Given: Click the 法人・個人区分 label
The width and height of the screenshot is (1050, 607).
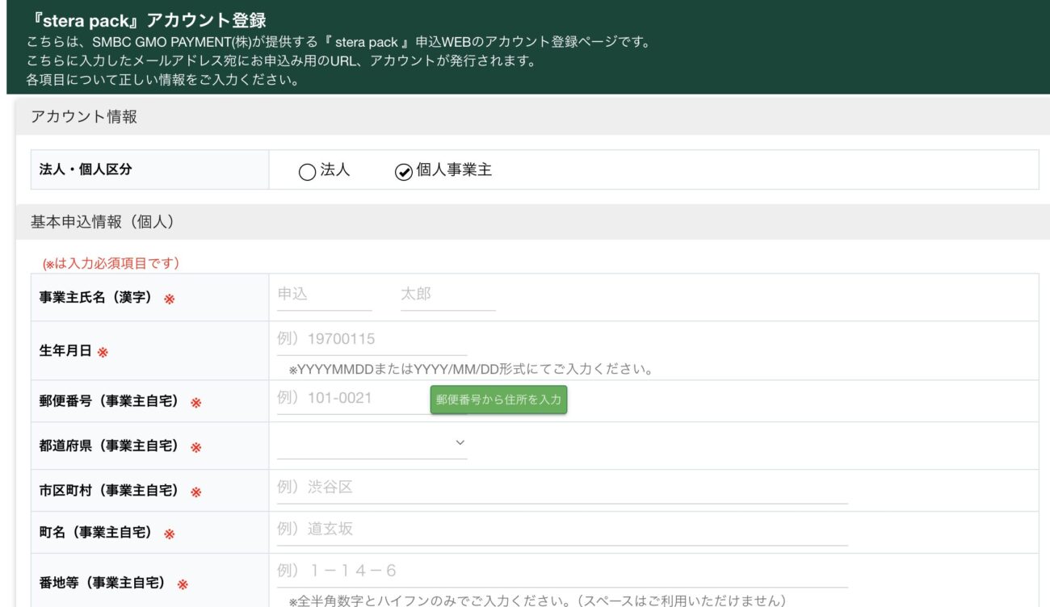Looking at the screenshot, I should (x=86, y=170).
